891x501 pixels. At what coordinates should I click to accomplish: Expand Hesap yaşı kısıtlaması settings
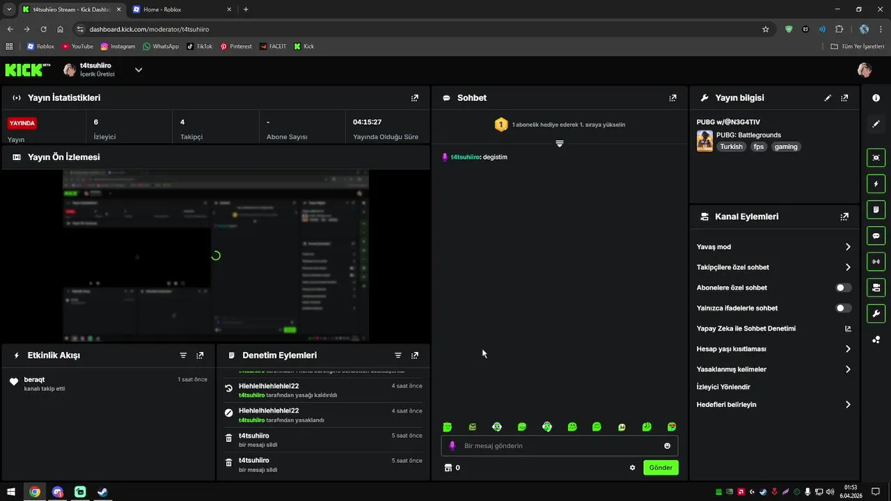click(848, 349)
